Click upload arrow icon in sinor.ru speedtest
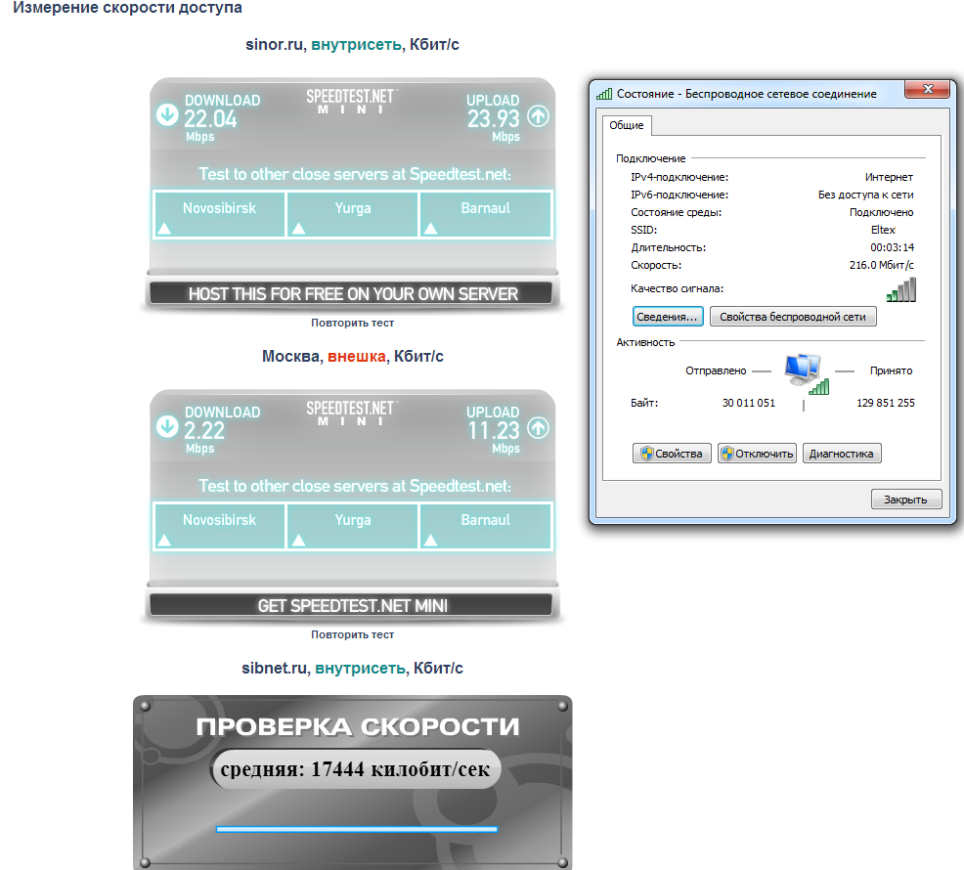The image size is (964, 870). 539,115
